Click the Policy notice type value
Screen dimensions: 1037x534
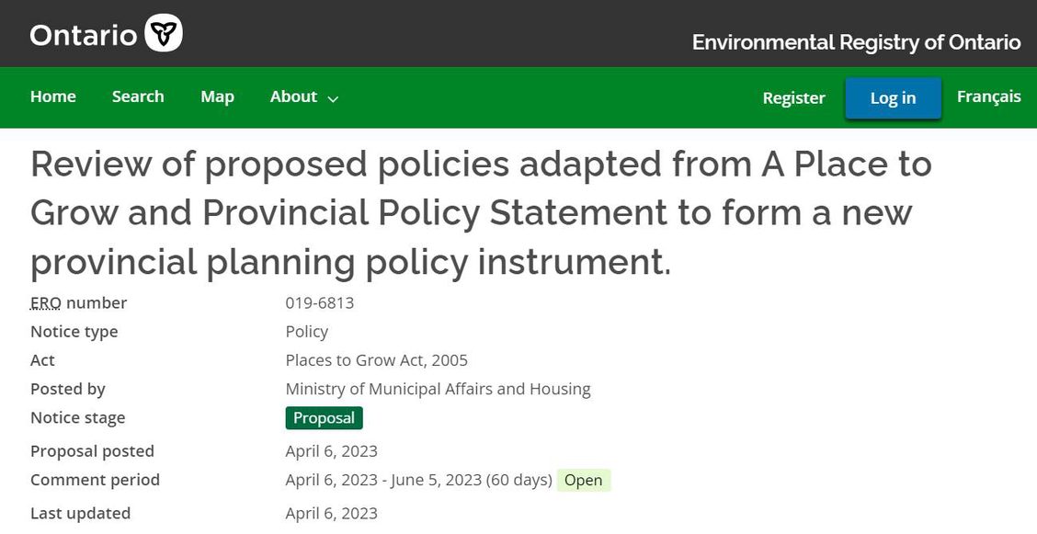click(x=307, y=332)
